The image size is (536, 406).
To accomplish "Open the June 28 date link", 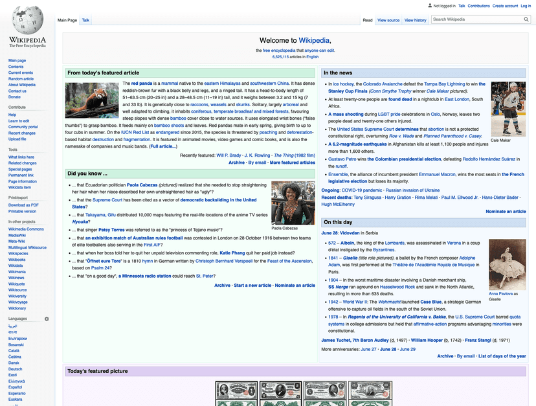I will (x=329, y=233).
